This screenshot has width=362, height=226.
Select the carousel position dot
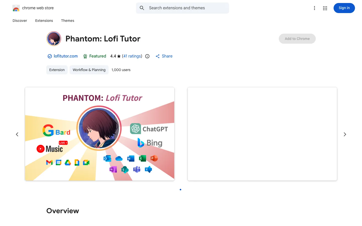pos(180,190)
